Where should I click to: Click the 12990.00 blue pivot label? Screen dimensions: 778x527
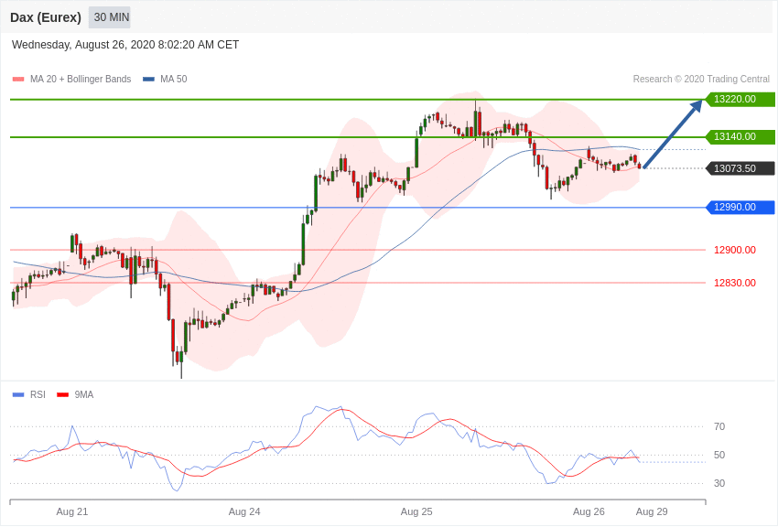pyautogui.click(x=740, y=207)
